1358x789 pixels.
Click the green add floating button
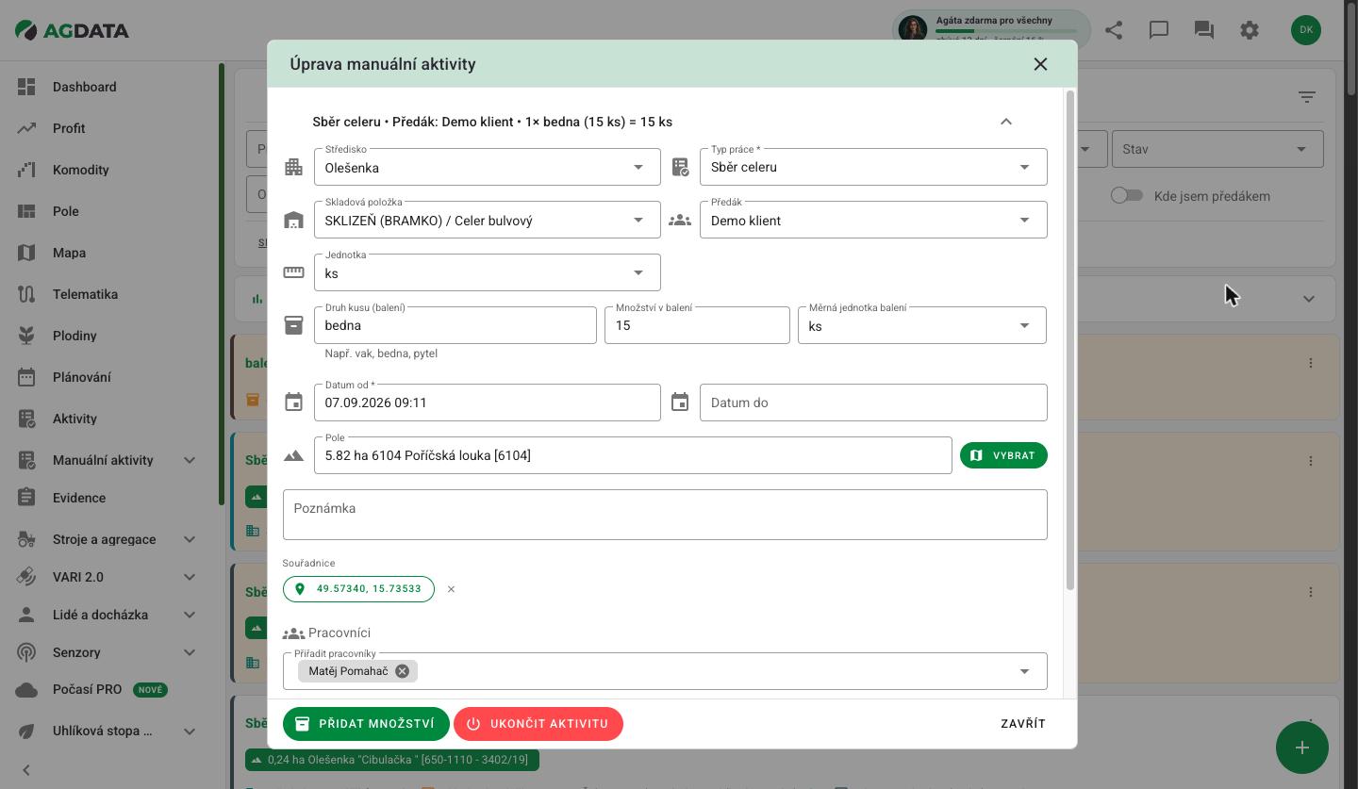click(1302, 748)
